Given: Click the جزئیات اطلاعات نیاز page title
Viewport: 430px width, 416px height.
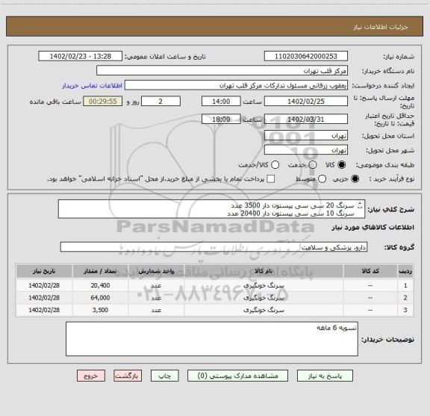Looking at the screenshot, I should (381, 27).
